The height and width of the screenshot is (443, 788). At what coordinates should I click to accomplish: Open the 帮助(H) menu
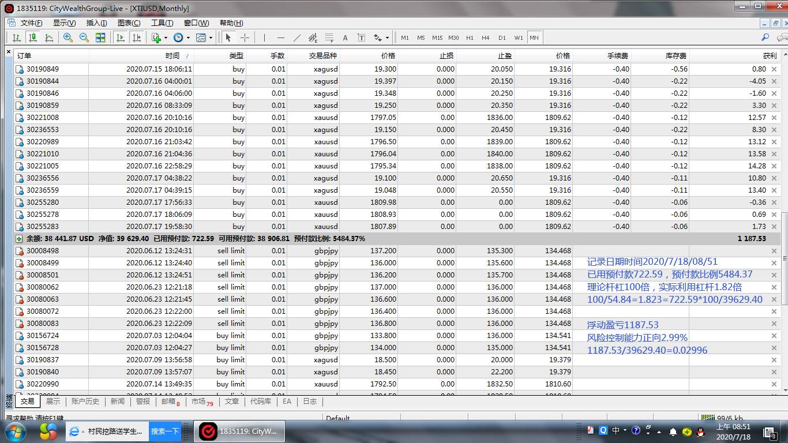(231, 23)
